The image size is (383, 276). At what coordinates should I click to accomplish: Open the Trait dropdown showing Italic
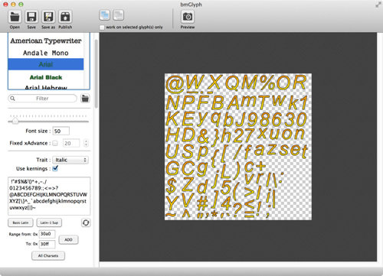[70, 160]
